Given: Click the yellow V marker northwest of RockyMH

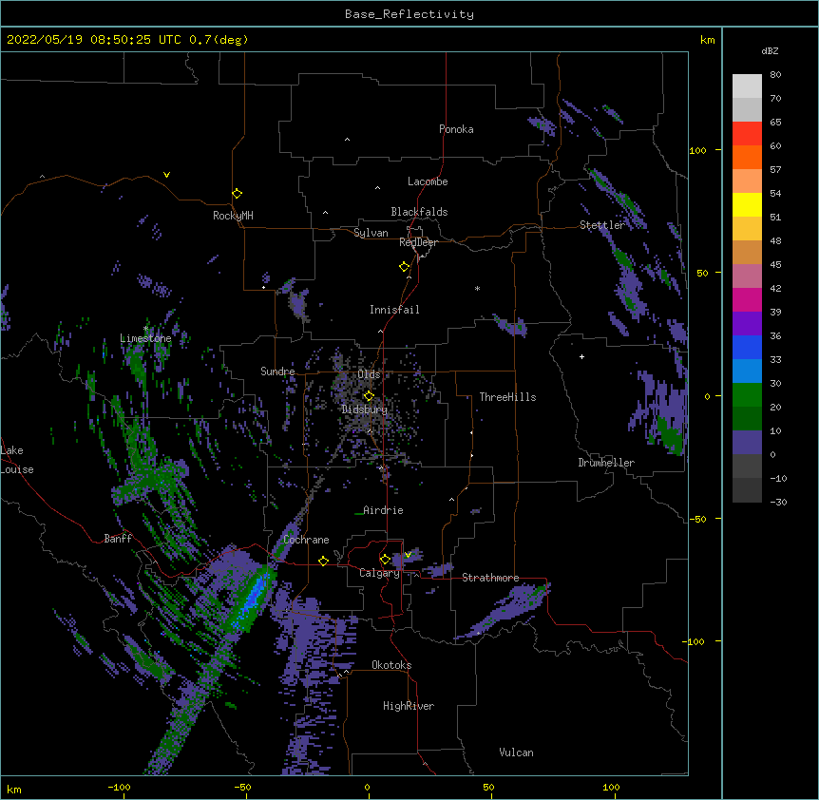Looking at the screenshot, I should pos(166,175).
